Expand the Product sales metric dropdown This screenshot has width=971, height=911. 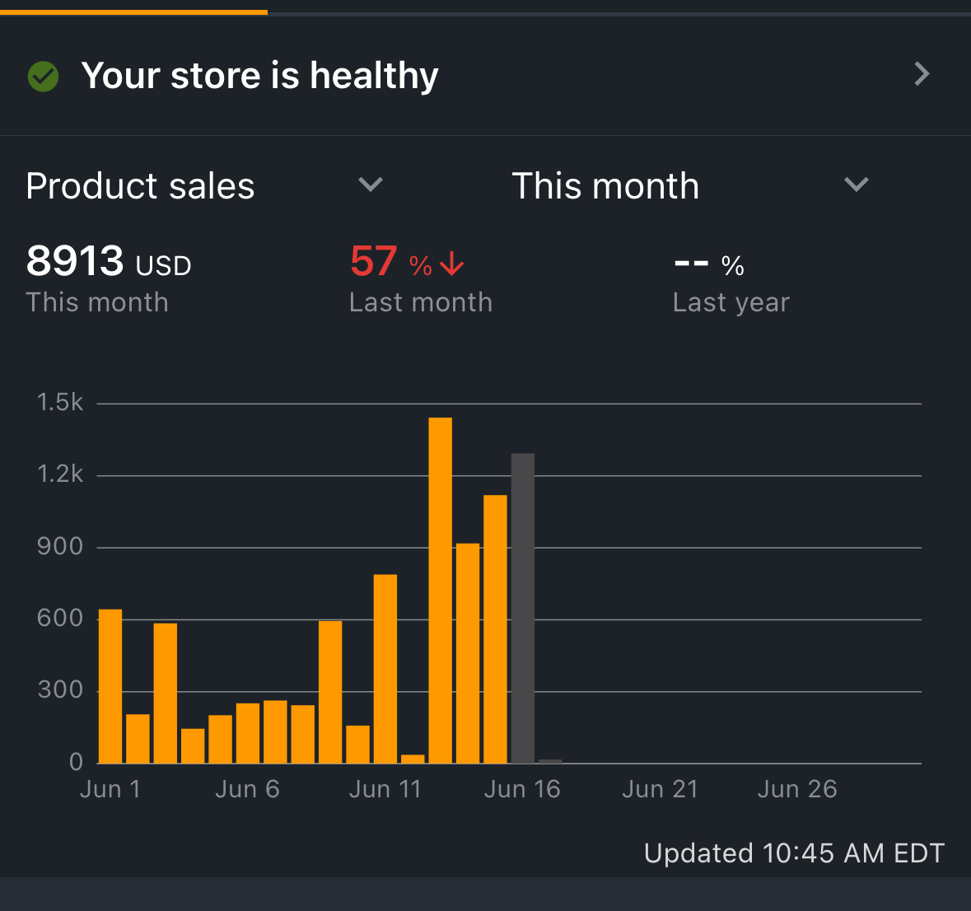(x=204, y=185)
